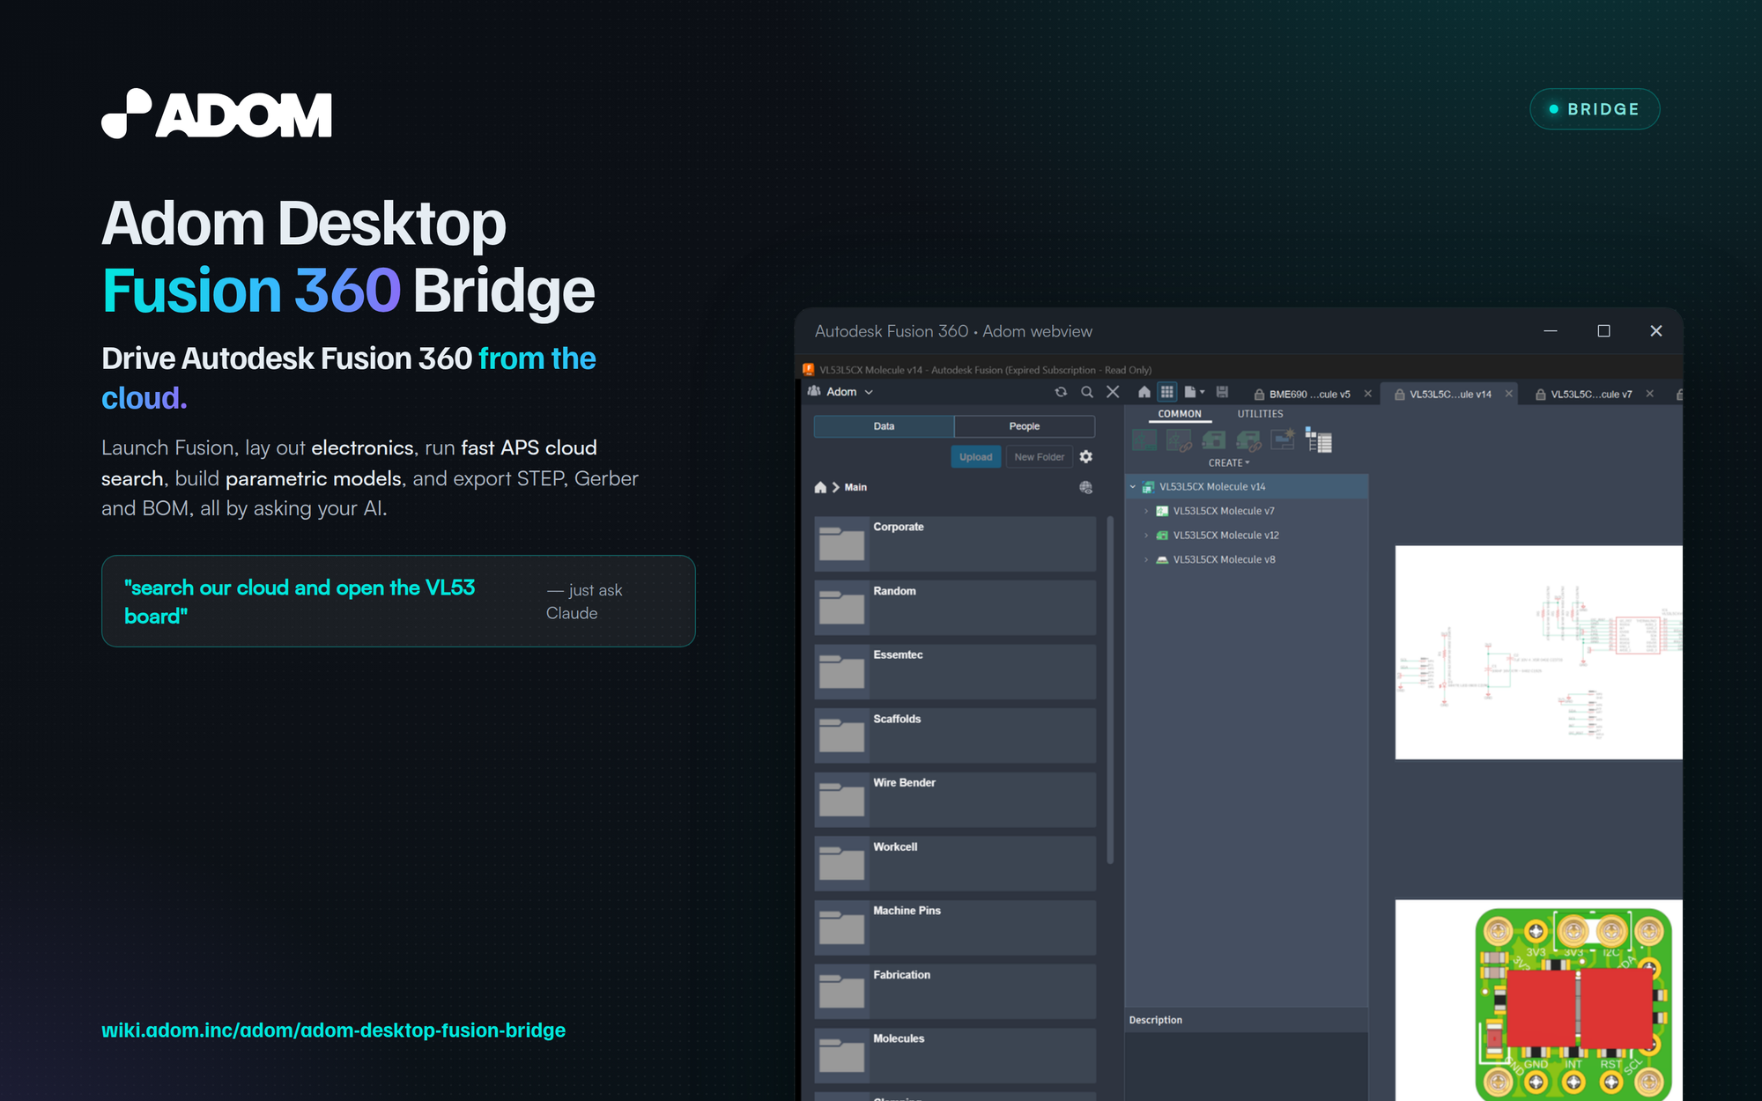Open the Scaffolds folder icon

click(841, 735)
